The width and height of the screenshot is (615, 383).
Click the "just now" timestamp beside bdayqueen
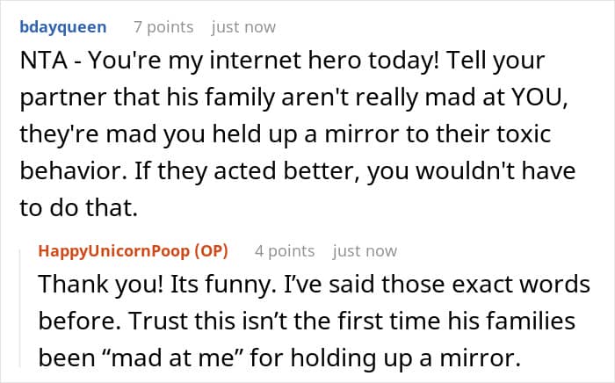243,27
